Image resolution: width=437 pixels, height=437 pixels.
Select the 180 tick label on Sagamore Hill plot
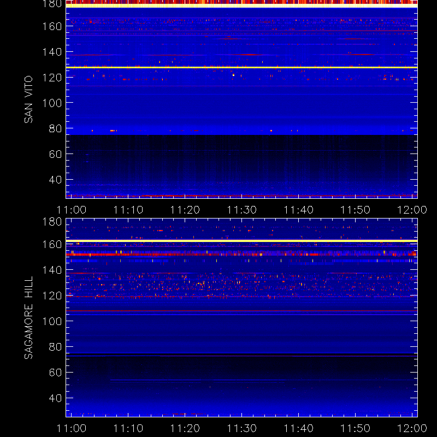[52, 222]
